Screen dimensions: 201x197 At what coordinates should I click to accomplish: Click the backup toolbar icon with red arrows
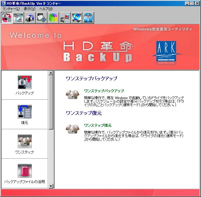pyautogui.click(x=7, y=18)
